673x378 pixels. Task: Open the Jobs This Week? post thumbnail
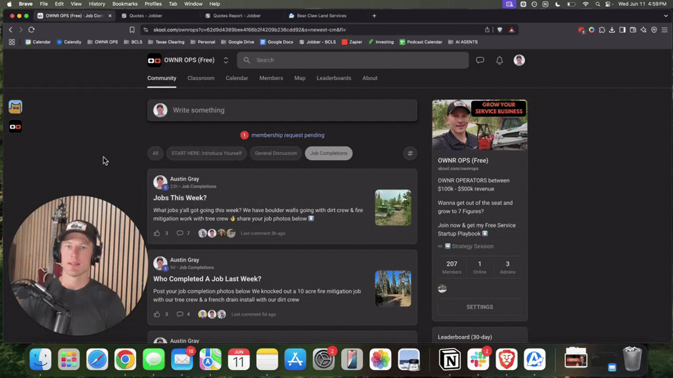click(393, 207)
